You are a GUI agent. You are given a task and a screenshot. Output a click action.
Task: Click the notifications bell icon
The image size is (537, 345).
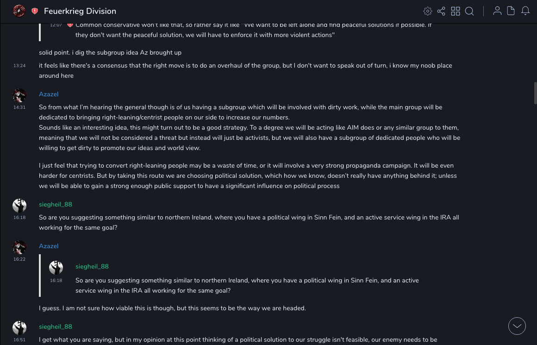tap(525, 11)
